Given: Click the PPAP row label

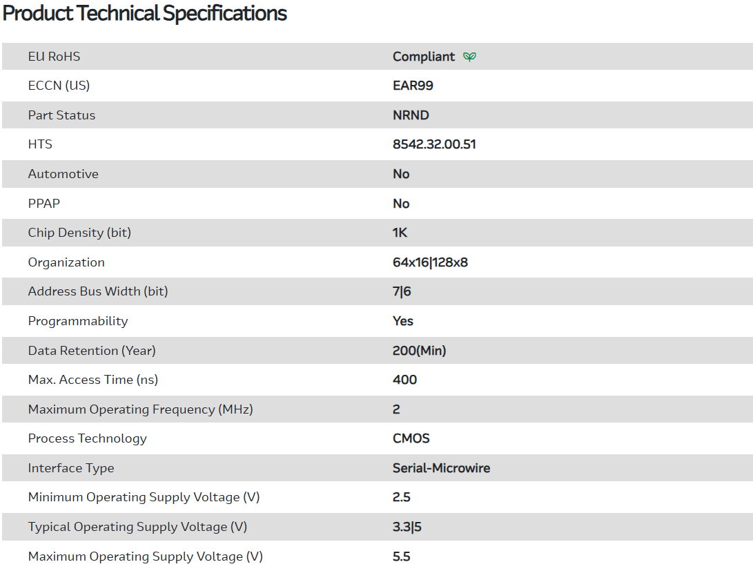Looking at the screenshot, I should (44, 204).
